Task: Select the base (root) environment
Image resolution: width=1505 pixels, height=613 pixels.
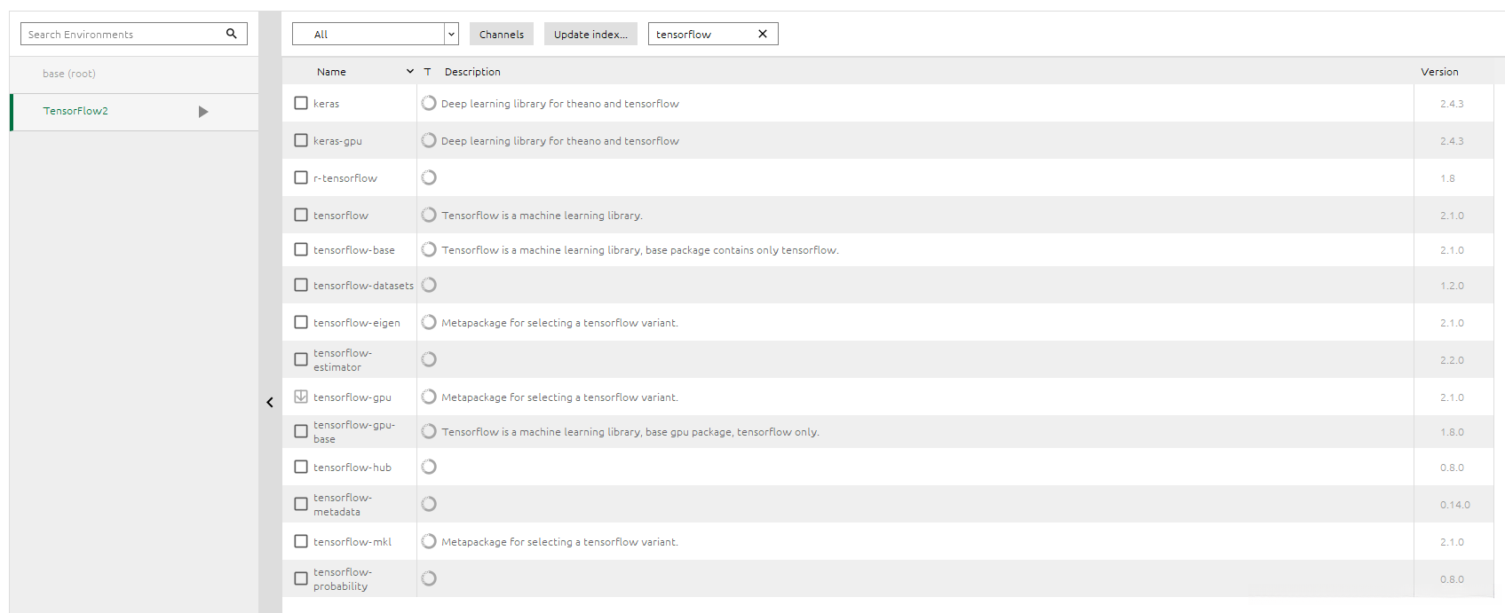Action: [134, 74]
